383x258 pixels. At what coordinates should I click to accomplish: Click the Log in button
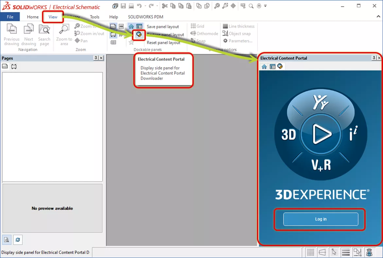pyautogui.click(x=320, y=219)
